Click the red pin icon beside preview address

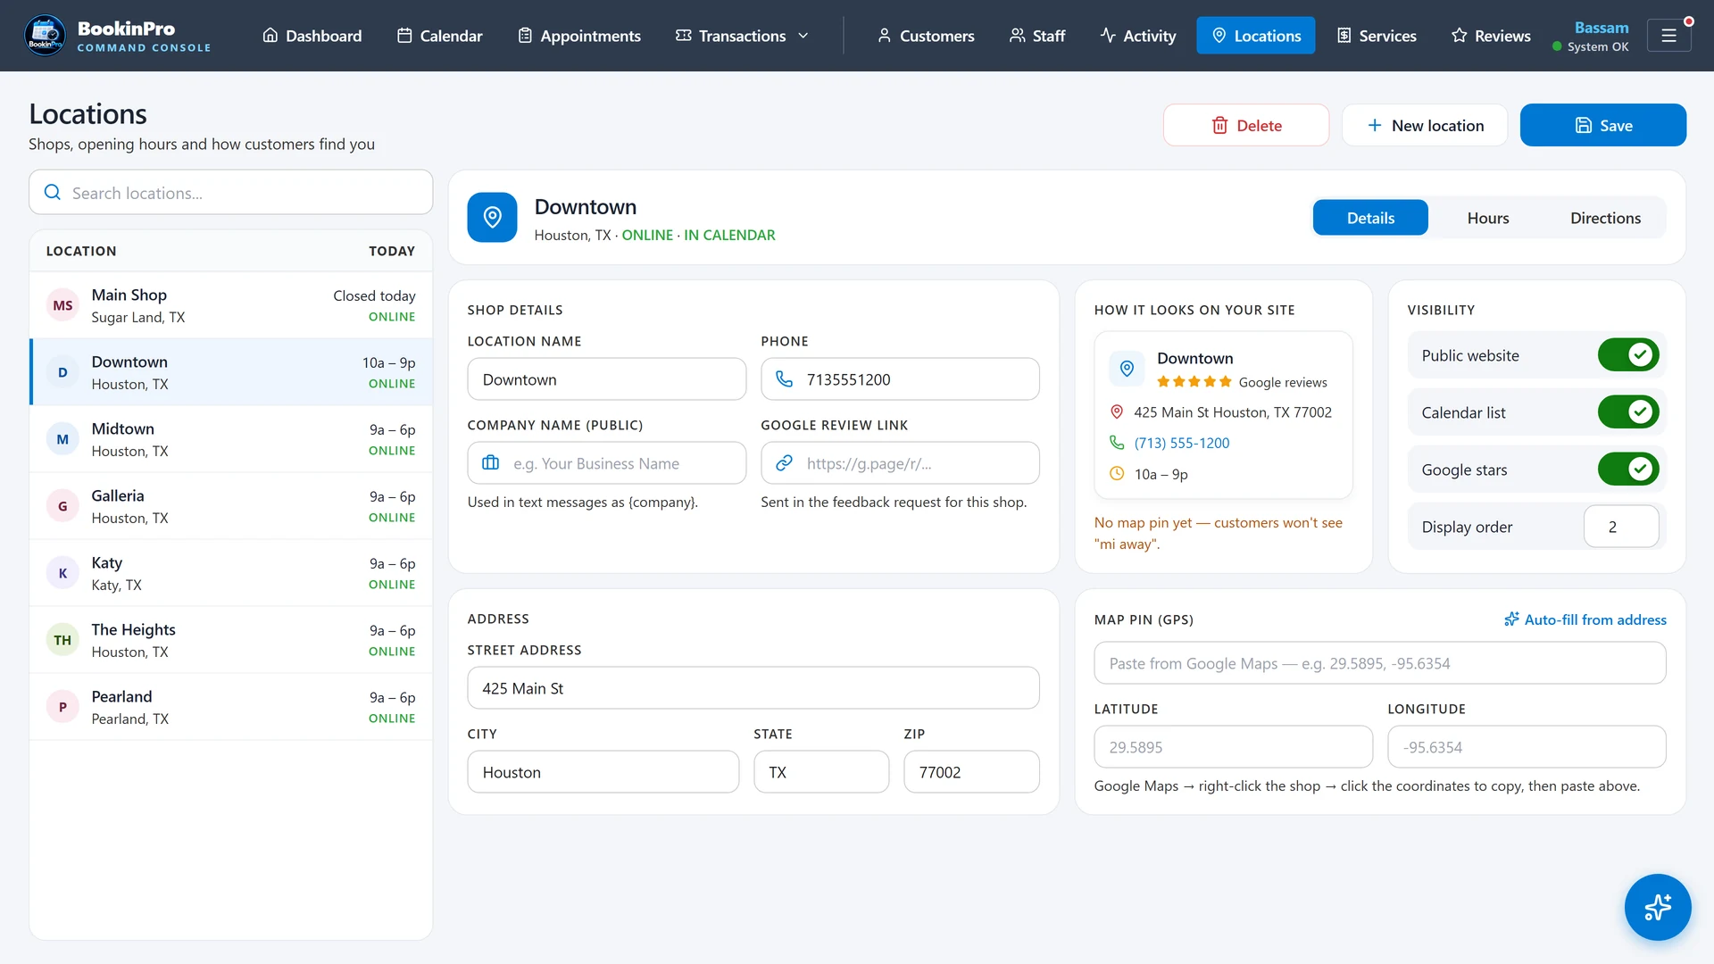(1117, 412)
